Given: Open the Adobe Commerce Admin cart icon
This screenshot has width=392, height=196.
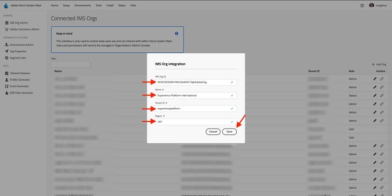Looking at the screenshot, I should tap(7, 29).
